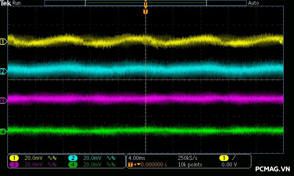
Task: Open the 4.00ms horizontal timebase setting
Action: click(137, 158)
